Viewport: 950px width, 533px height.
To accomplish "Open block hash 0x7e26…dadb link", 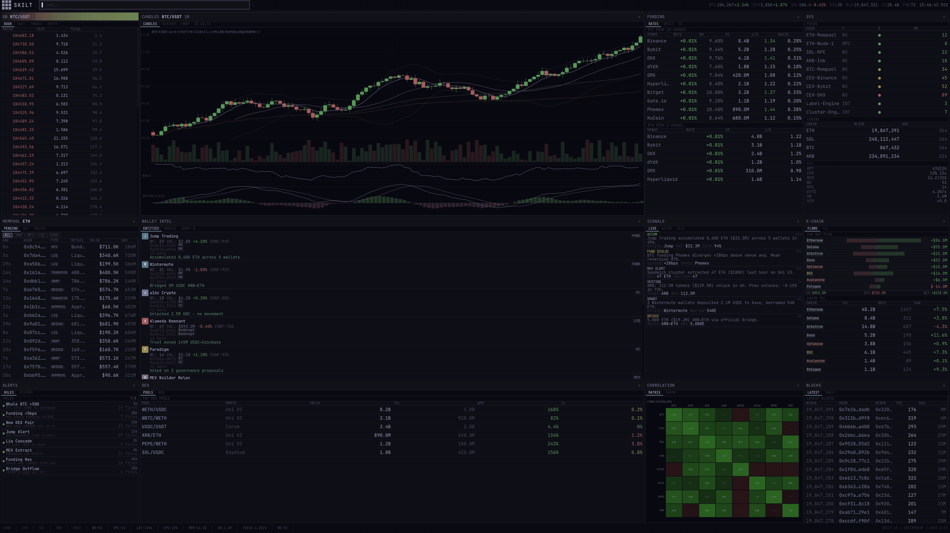I will [x=854, y=409].
